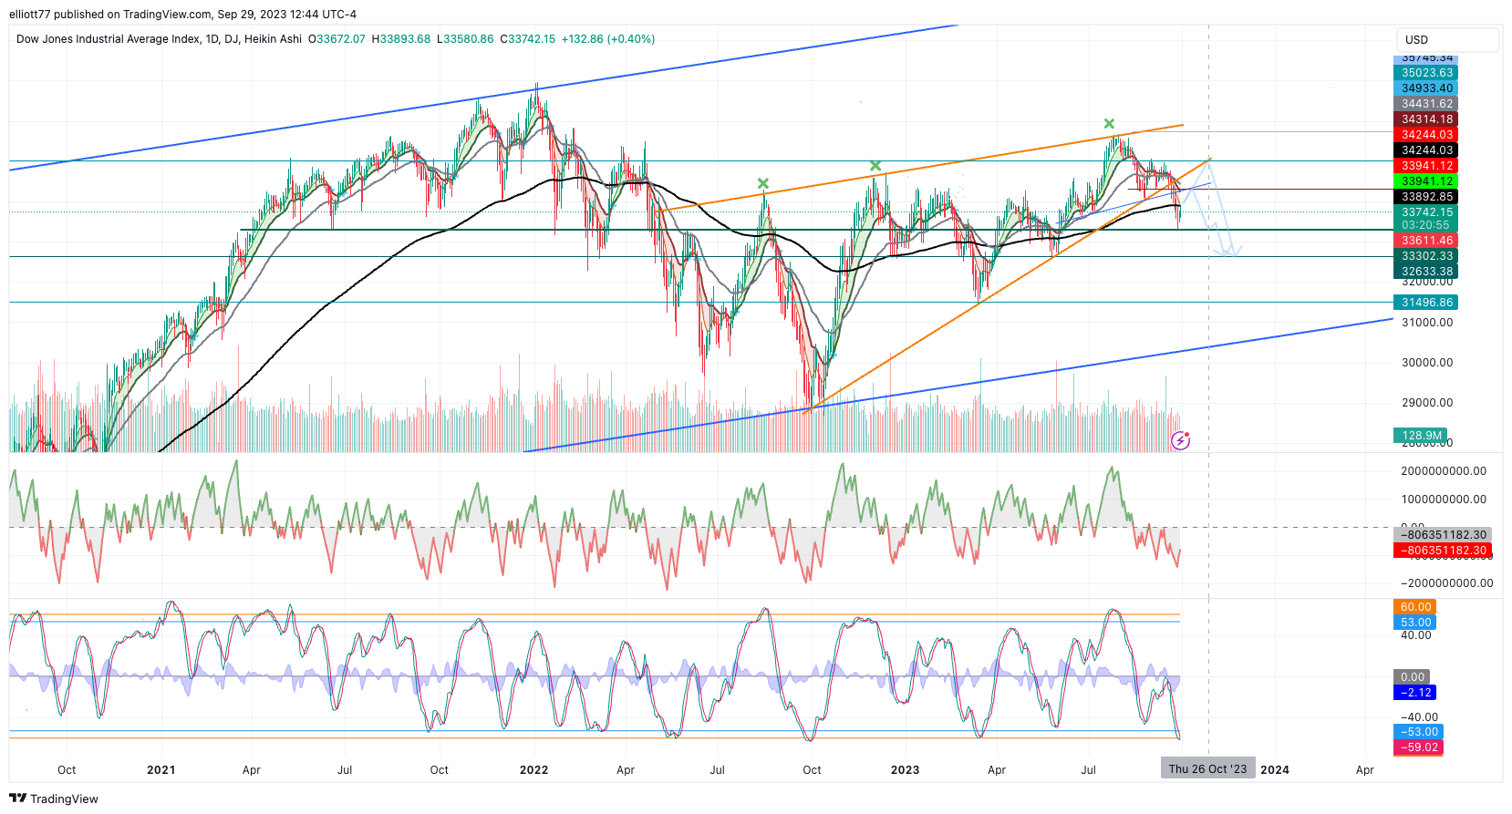Click the elliott77 published on TradingView.com caption
Image resolution: width=1512 pixels, height=814 pixels.
[183, 14]
